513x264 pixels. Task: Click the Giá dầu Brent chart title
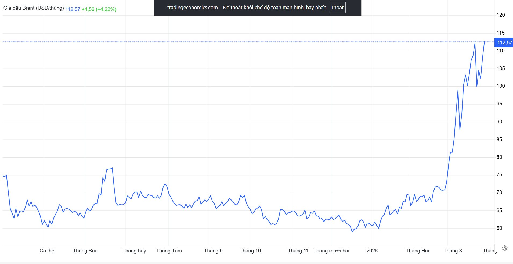34,8
